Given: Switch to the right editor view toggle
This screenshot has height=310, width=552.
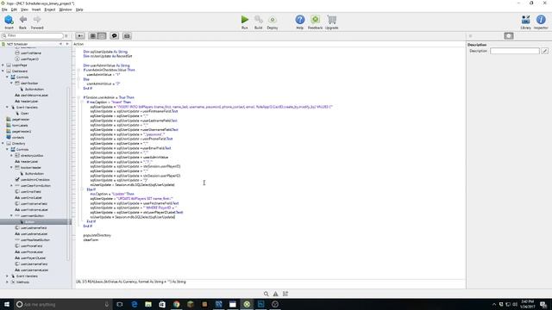Looking at the screenshot, I should (102, 36).
